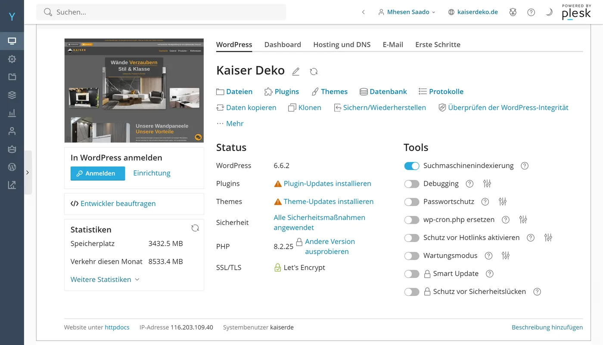Switch to the E-Mail tab

(393, 44)
